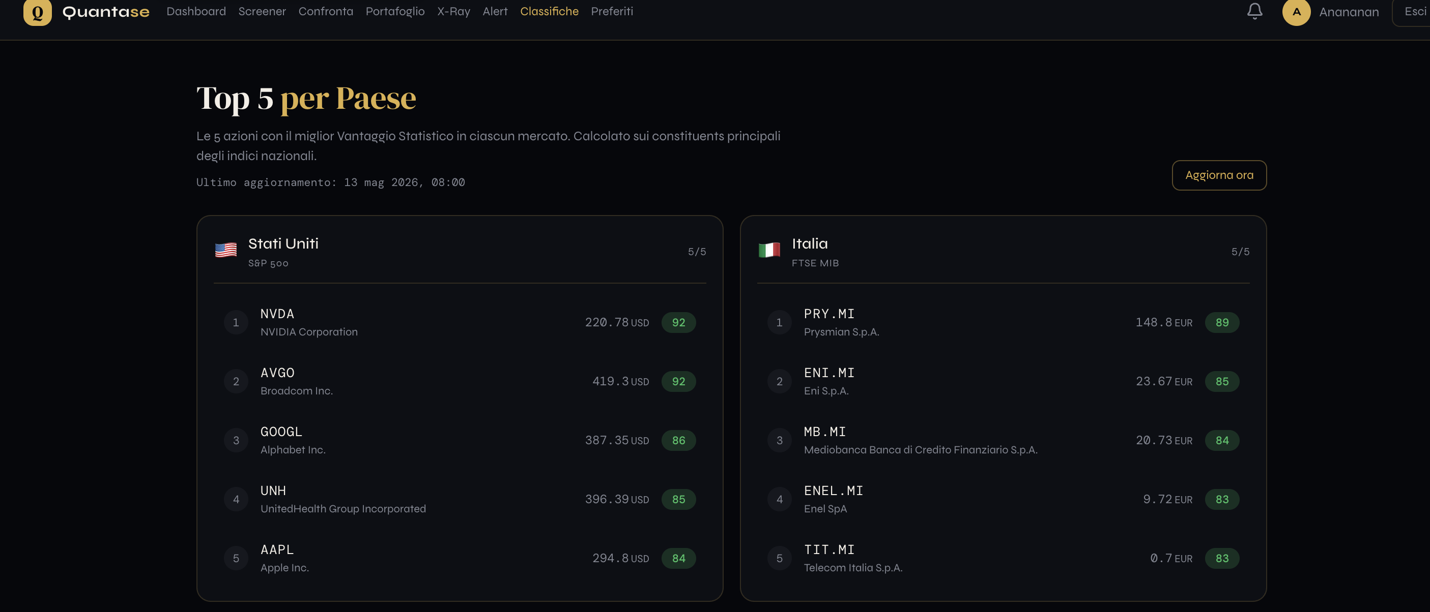The width and height of the screenshot is (1430, 612).
Task: Click the AAPL price 294.8 USD
Action: (x=621, y=558)
